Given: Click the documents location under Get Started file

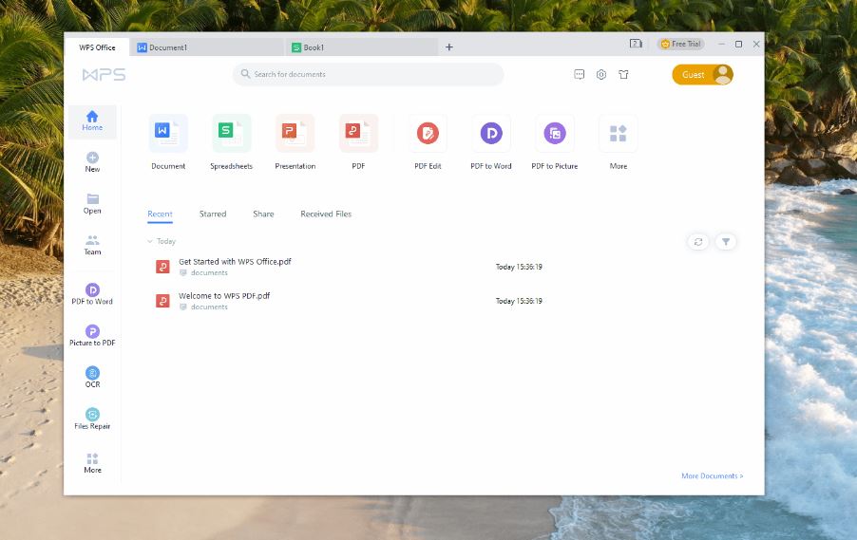Looking at the screenshot, I should (209, 273).
